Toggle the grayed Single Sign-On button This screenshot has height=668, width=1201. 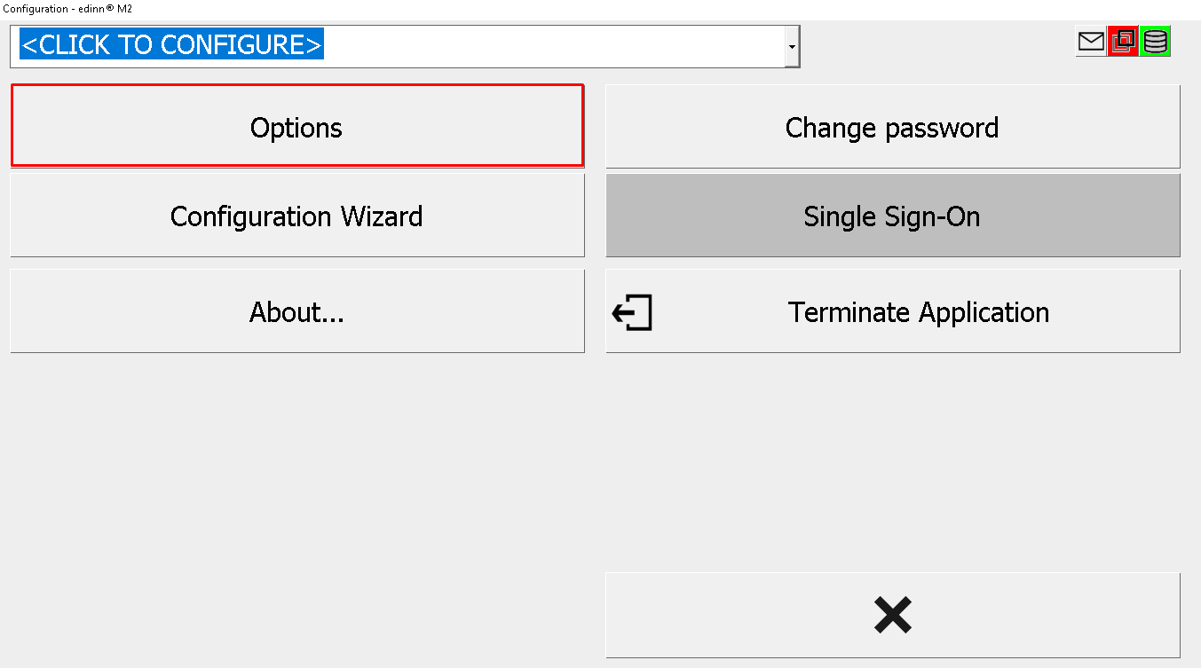click(x=893, y=216)
